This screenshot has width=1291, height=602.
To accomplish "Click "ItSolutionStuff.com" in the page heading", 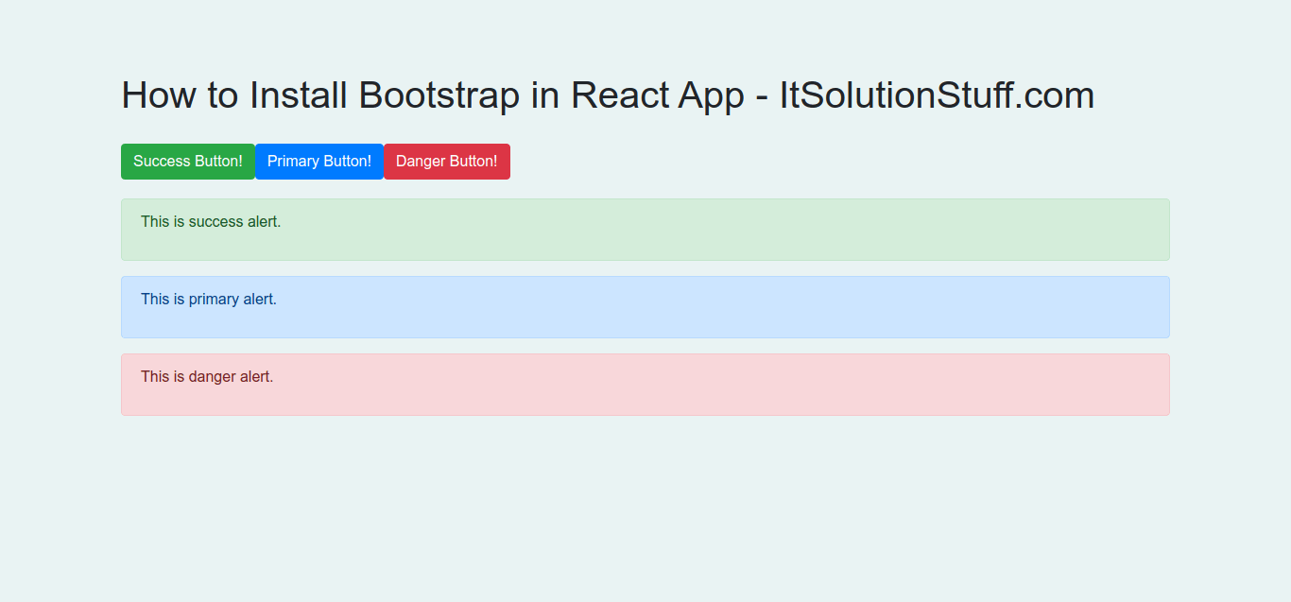I will coord(937,95).
